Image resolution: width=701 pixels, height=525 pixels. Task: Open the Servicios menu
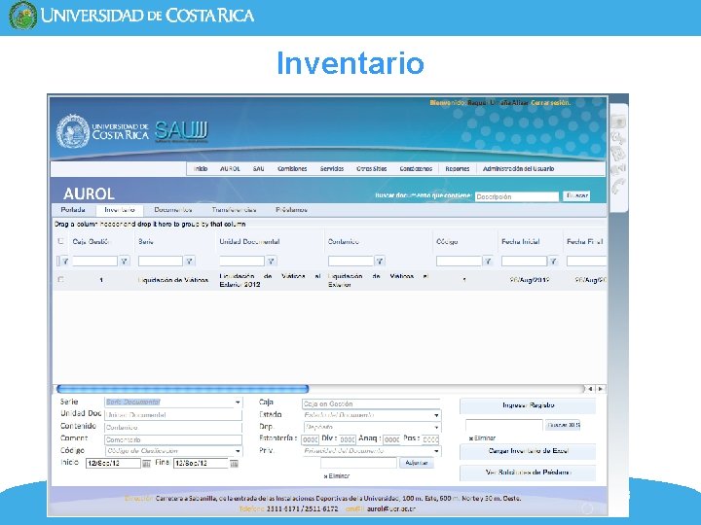point(332,169)
